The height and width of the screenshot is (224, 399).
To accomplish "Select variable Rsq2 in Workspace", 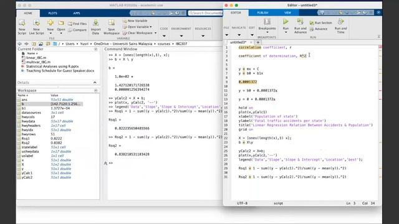I will (x=26, y=143).
